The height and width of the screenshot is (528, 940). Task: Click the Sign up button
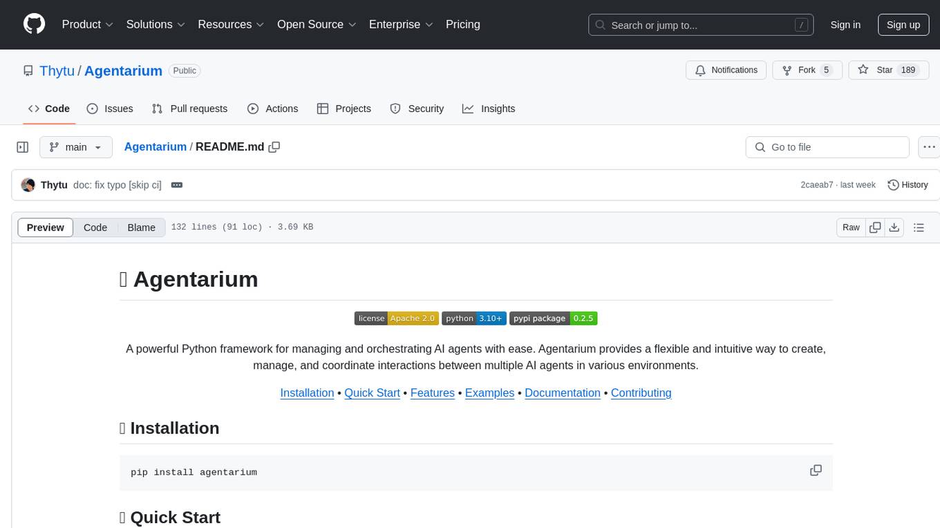pyautogui.click(x=903, y=25)
